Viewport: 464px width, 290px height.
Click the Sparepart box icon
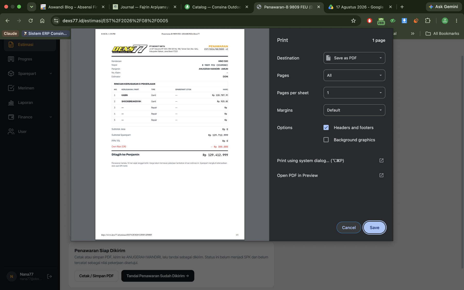pos(11,73)
